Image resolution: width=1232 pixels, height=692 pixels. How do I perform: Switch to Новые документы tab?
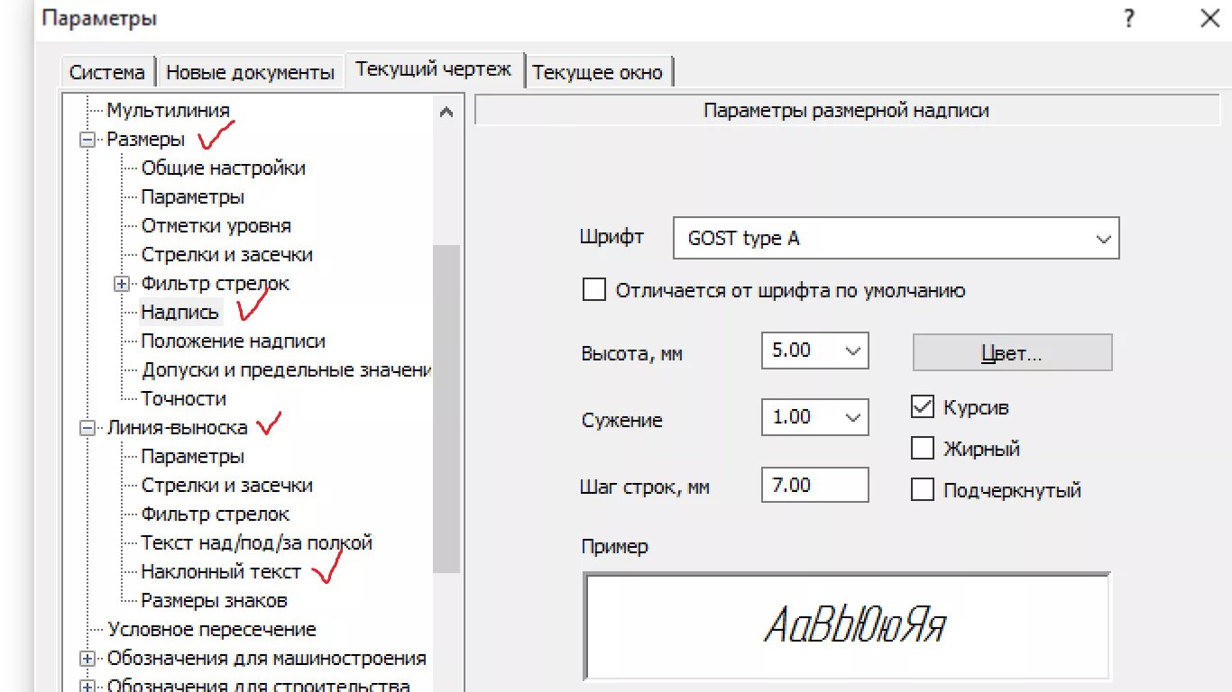point(251,72)
